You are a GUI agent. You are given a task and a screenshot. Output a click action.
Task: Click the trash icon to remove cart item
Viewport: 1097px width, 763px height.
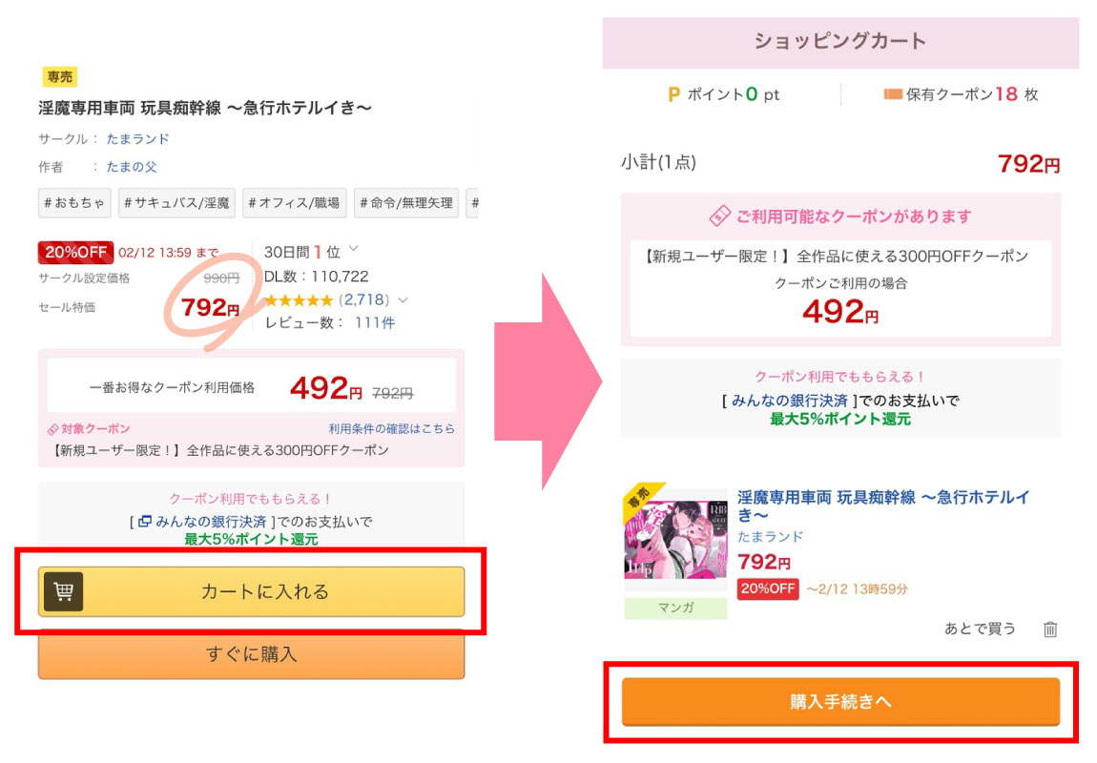click(1050, 629)
